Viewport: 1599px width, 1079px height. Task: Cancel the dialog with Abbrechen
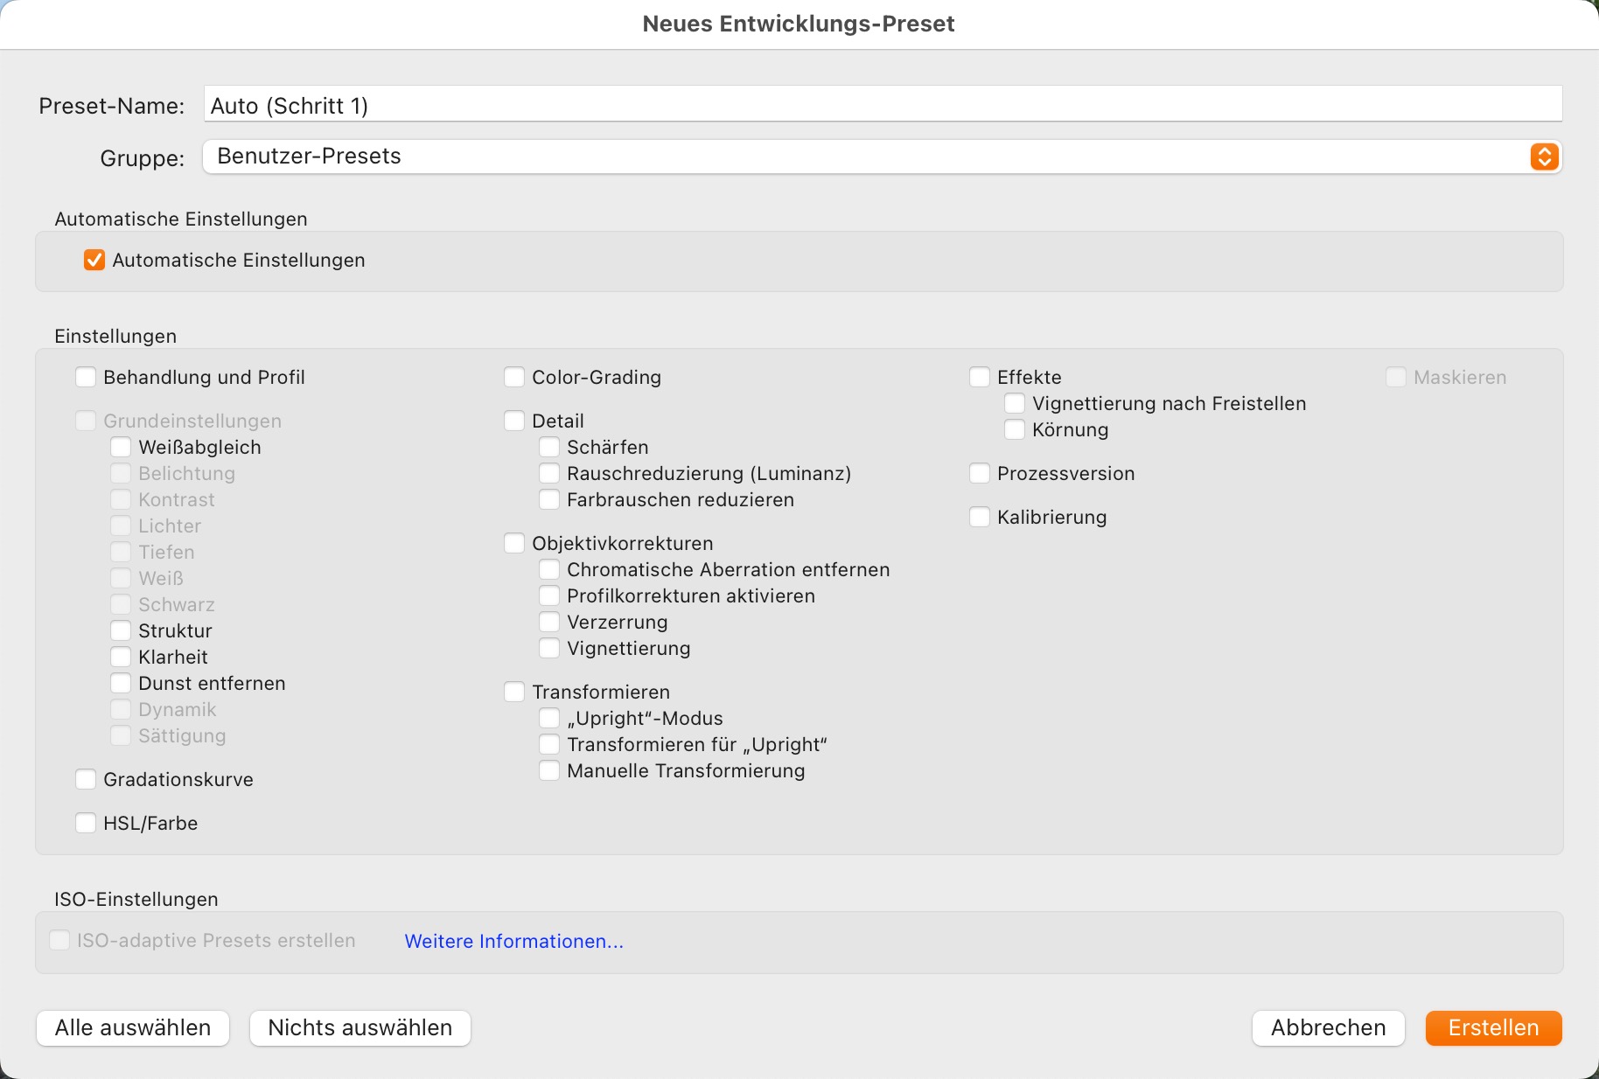click(x=1328, y=1028)
